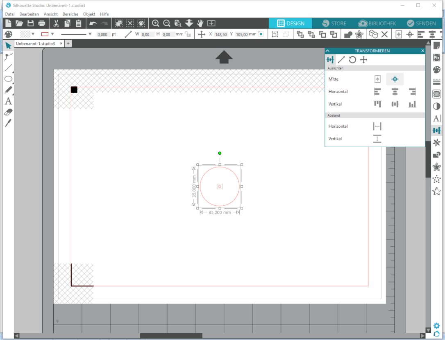
Task: Open the PixScan panel in the right sidebar
Action: click(436, 57)
